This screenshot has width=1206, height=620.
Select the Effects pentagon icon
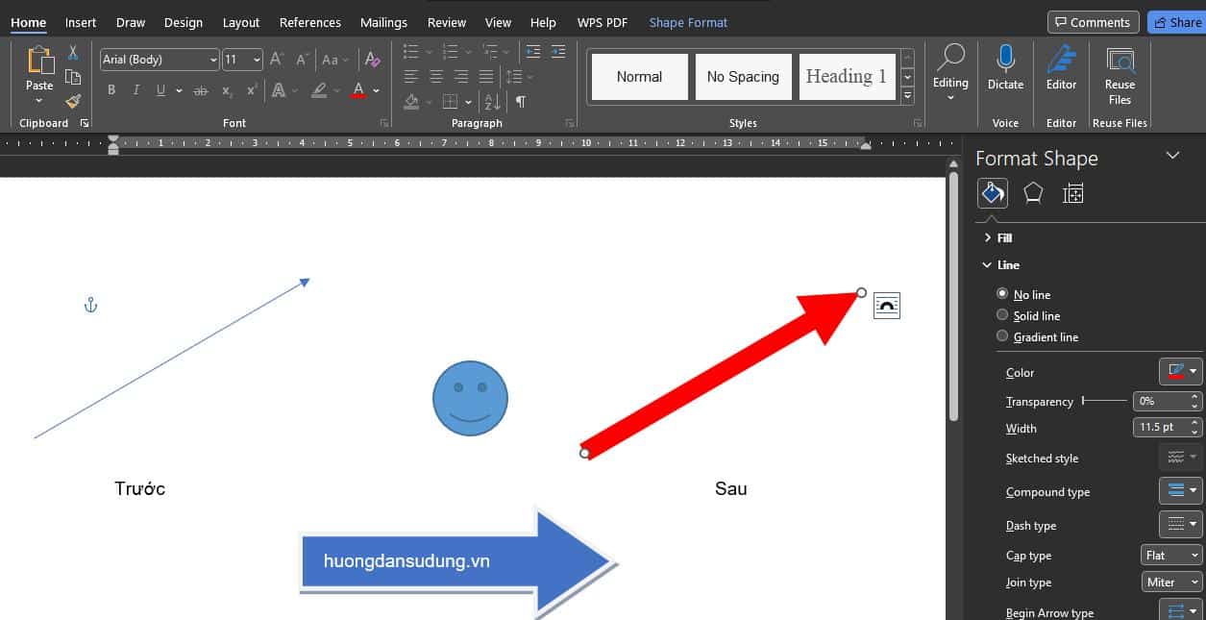(1033, 193)
